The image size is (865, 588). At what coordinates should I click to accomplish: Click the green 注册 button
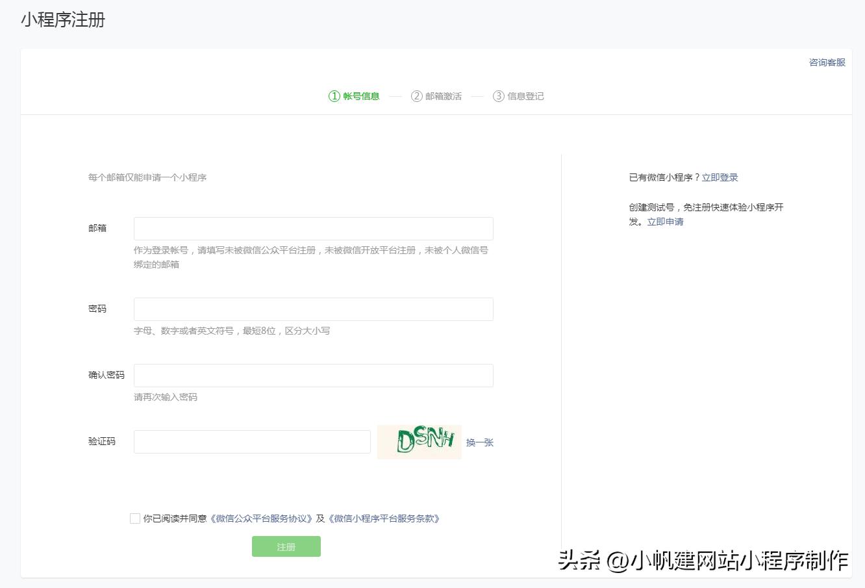pyautogui.click(x=286, y=546)
